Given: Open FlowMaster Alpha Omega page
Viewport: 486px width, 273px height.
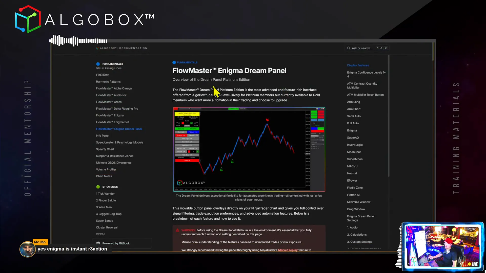Looking at the screenshot, I should [114, 88].
